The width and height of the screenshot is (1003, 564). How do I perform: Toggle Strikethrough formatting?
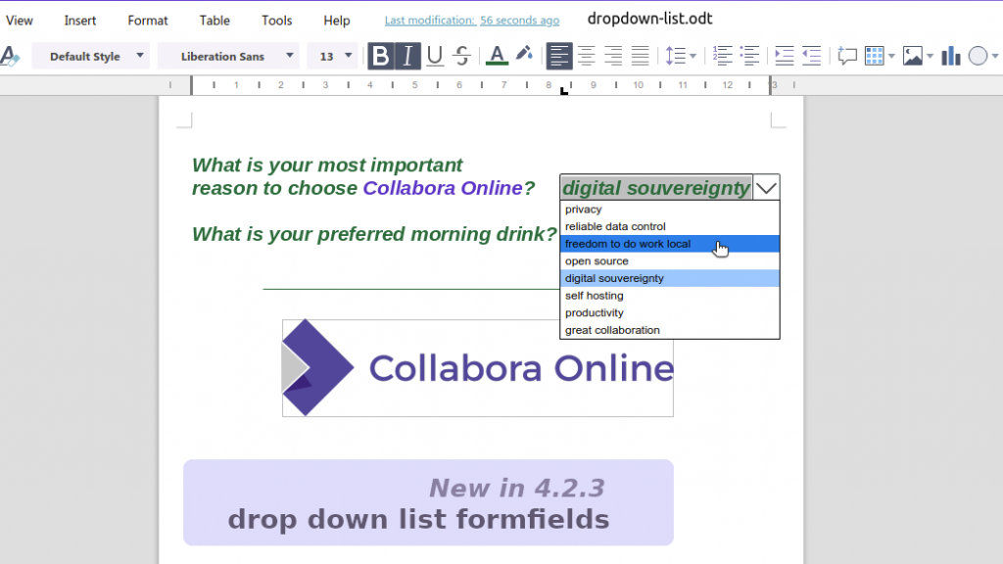click(x=462, y=56)
